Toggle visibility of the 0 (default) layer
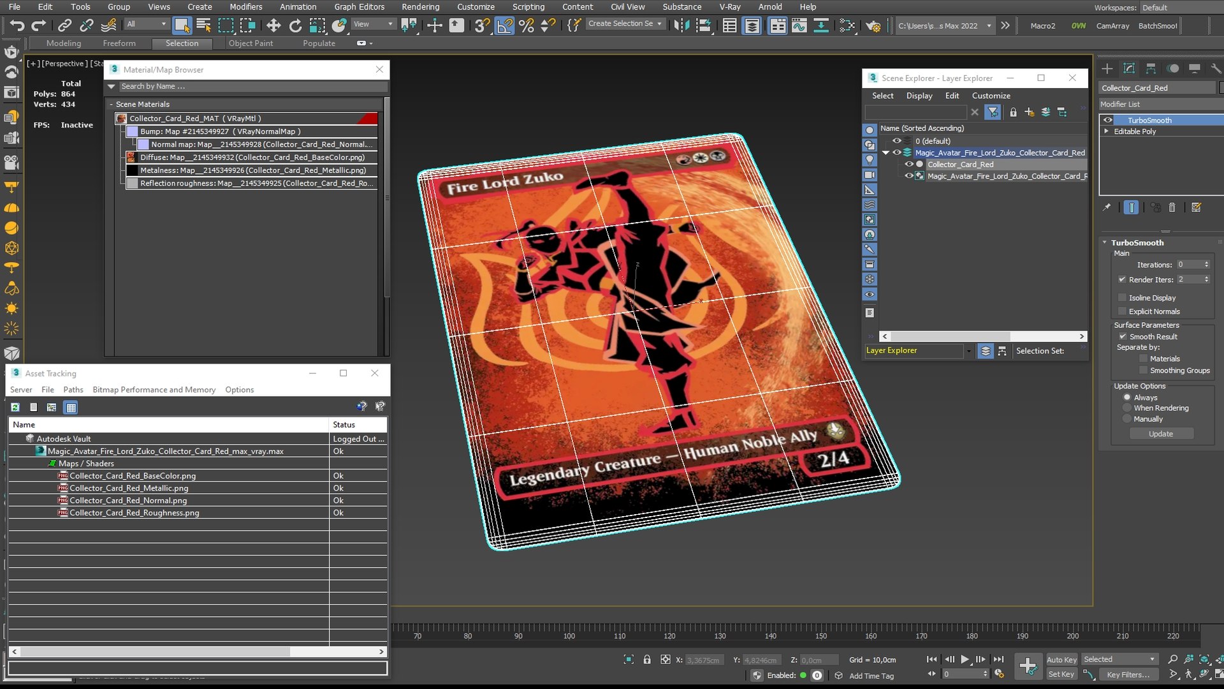The width and height of the screenshot is (1224, 689). (x=897, y=141)
